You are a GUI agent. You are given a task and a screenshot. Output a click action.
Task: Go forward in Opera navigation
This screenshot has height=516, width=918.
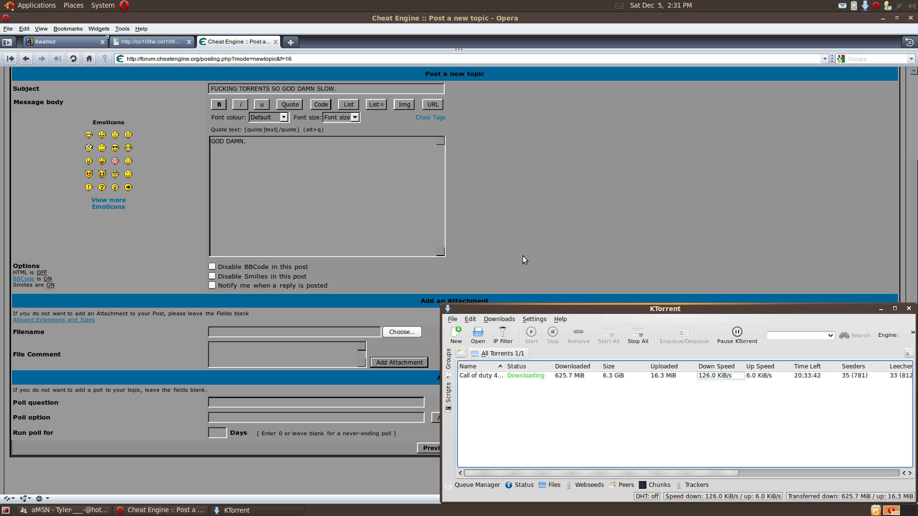[x=42, y=59]
